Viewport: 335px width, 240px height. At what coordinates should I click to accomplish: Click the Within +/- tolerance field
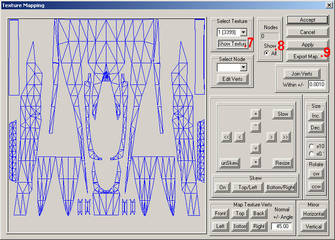click(x=316, y=84)
